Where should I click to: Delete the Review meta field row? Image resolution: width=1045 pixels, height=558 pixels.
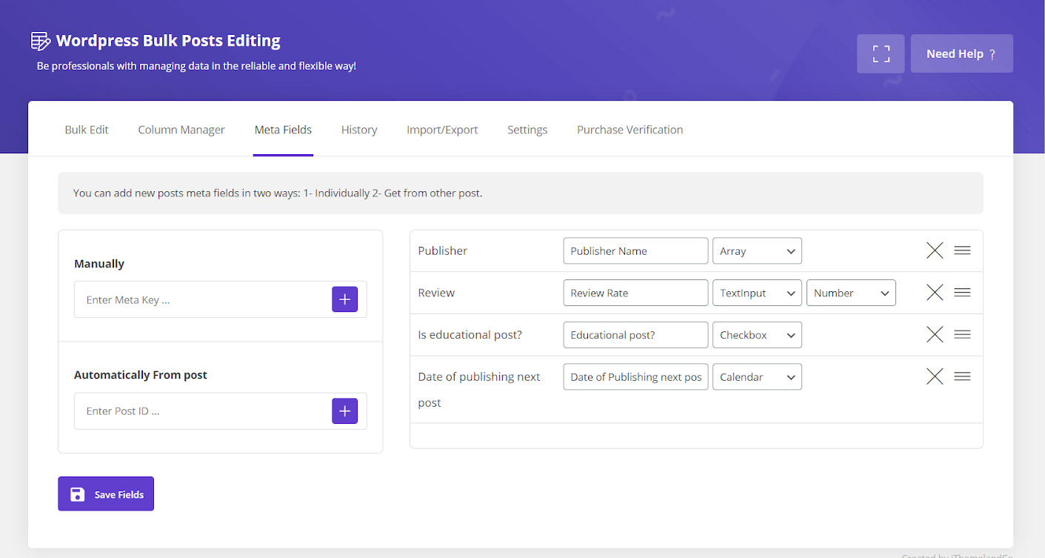pos(935,293)
